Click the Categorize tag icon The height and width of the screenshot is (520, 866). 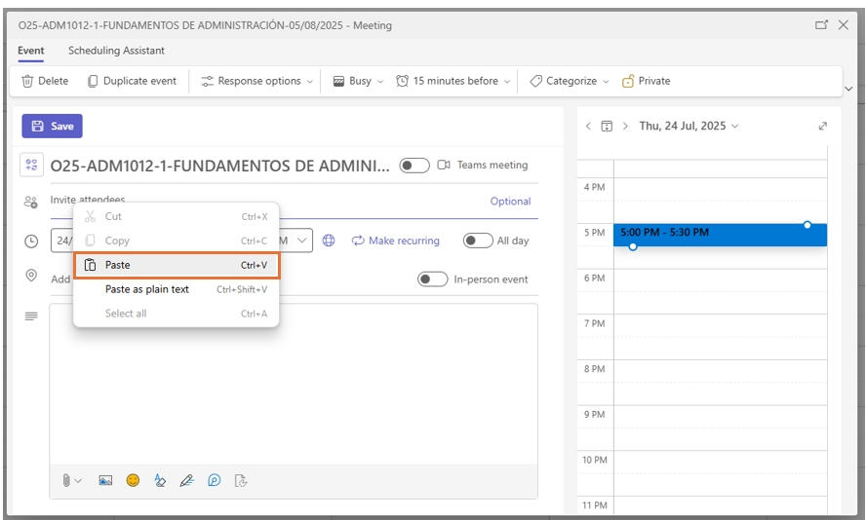tap(535, 81)
